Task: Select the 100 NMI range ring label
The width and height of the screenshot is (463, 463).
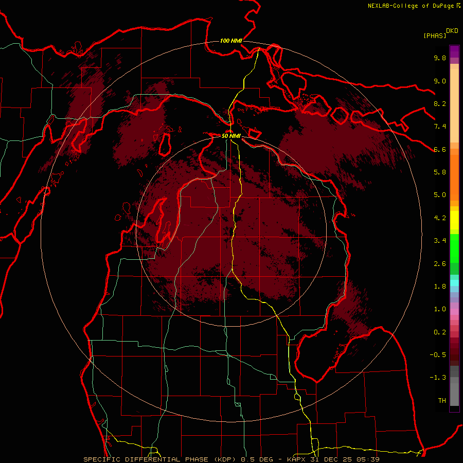Action: click(231, 41)
